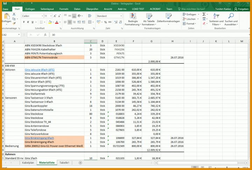This screenshot has height=170, width=252.
Task: Increase font size with the larger A
Action: coord(55,16)
